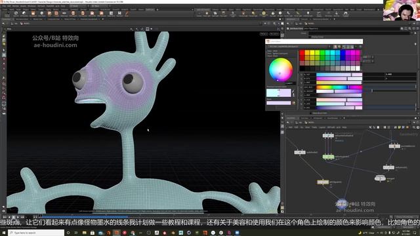420x236 pixels.
Task: Open the File menu in the main menu bar
Action: (x=5, y=6)
